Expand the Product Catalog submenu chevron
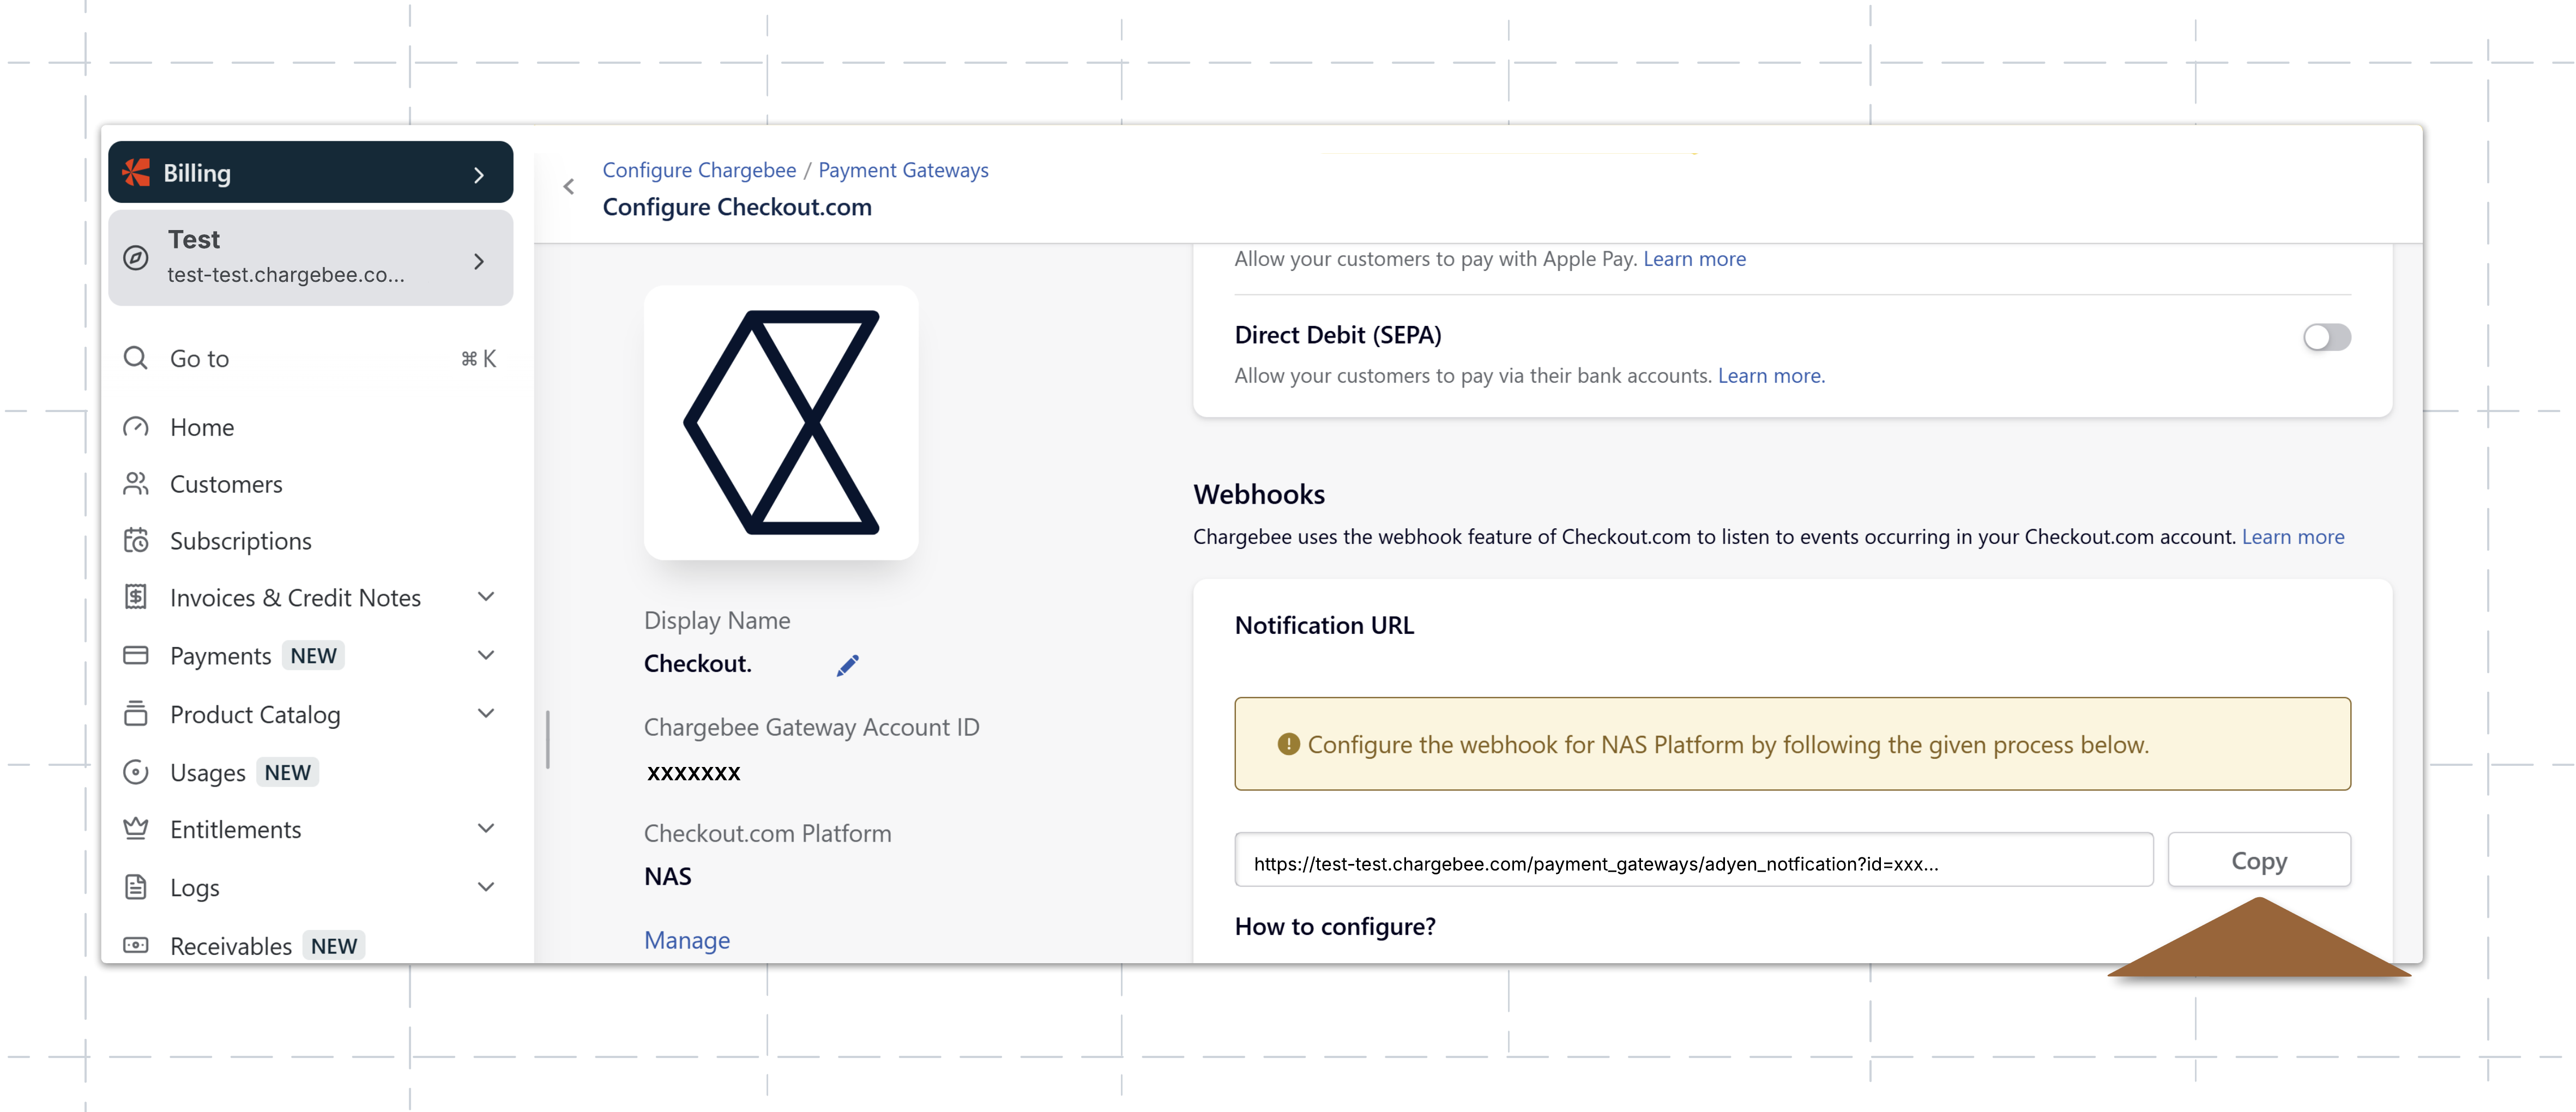Image resolution: width=2576 pixels, height=1112 pixels. click(x=486, y=713)
